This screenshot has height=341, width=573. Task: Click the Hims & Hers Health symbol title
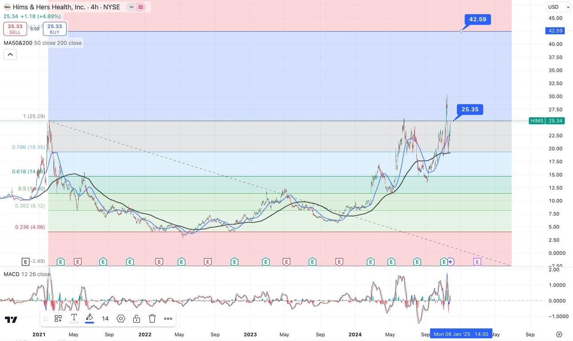[x=66, y=7]
